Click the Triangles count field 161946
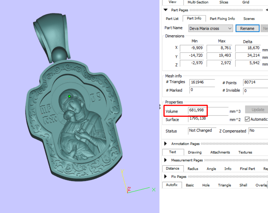 [x=202, y=82]
